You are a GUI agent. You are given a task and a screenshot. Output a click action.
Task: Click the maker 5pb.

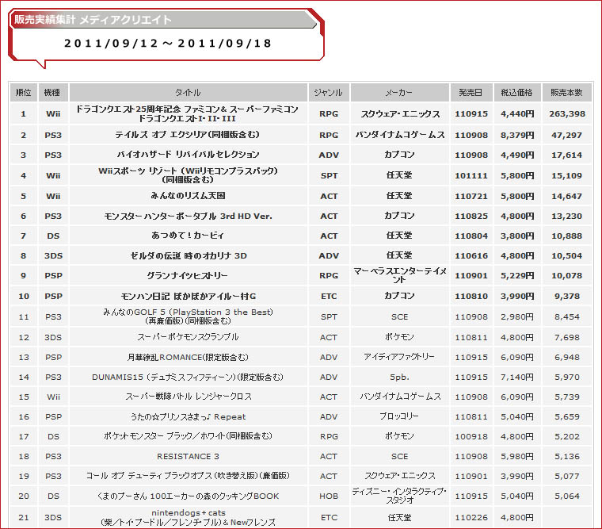tap(399, 378)
